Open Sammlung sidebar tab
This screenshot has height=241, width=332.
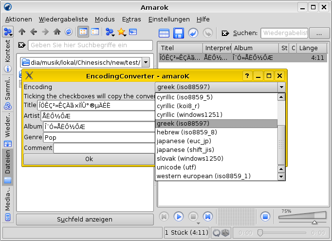[x=8, y=93]
